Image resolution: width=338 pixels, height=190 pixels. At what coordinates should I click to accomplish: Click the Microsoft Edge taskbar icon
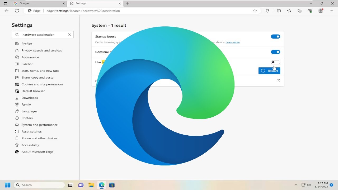click(x=102, y=185)
